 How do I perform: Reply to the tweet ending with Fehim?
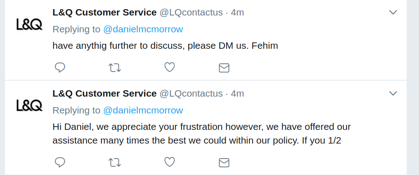point(60,67)
